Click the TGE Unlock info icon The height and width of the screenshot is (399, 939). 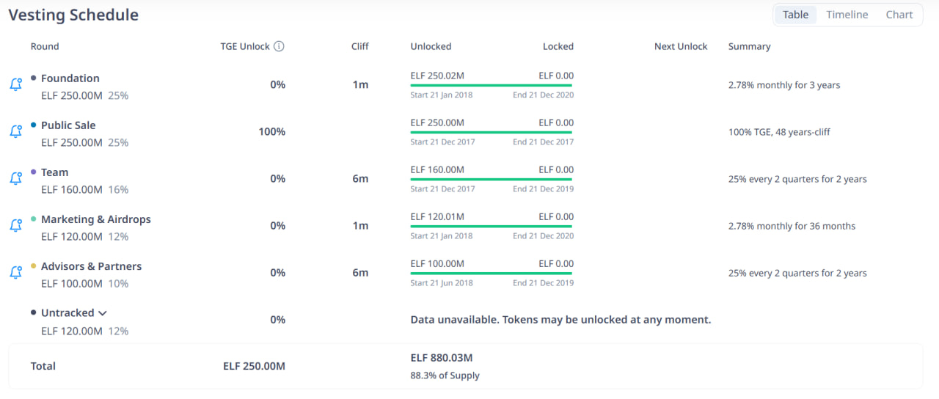279,46
